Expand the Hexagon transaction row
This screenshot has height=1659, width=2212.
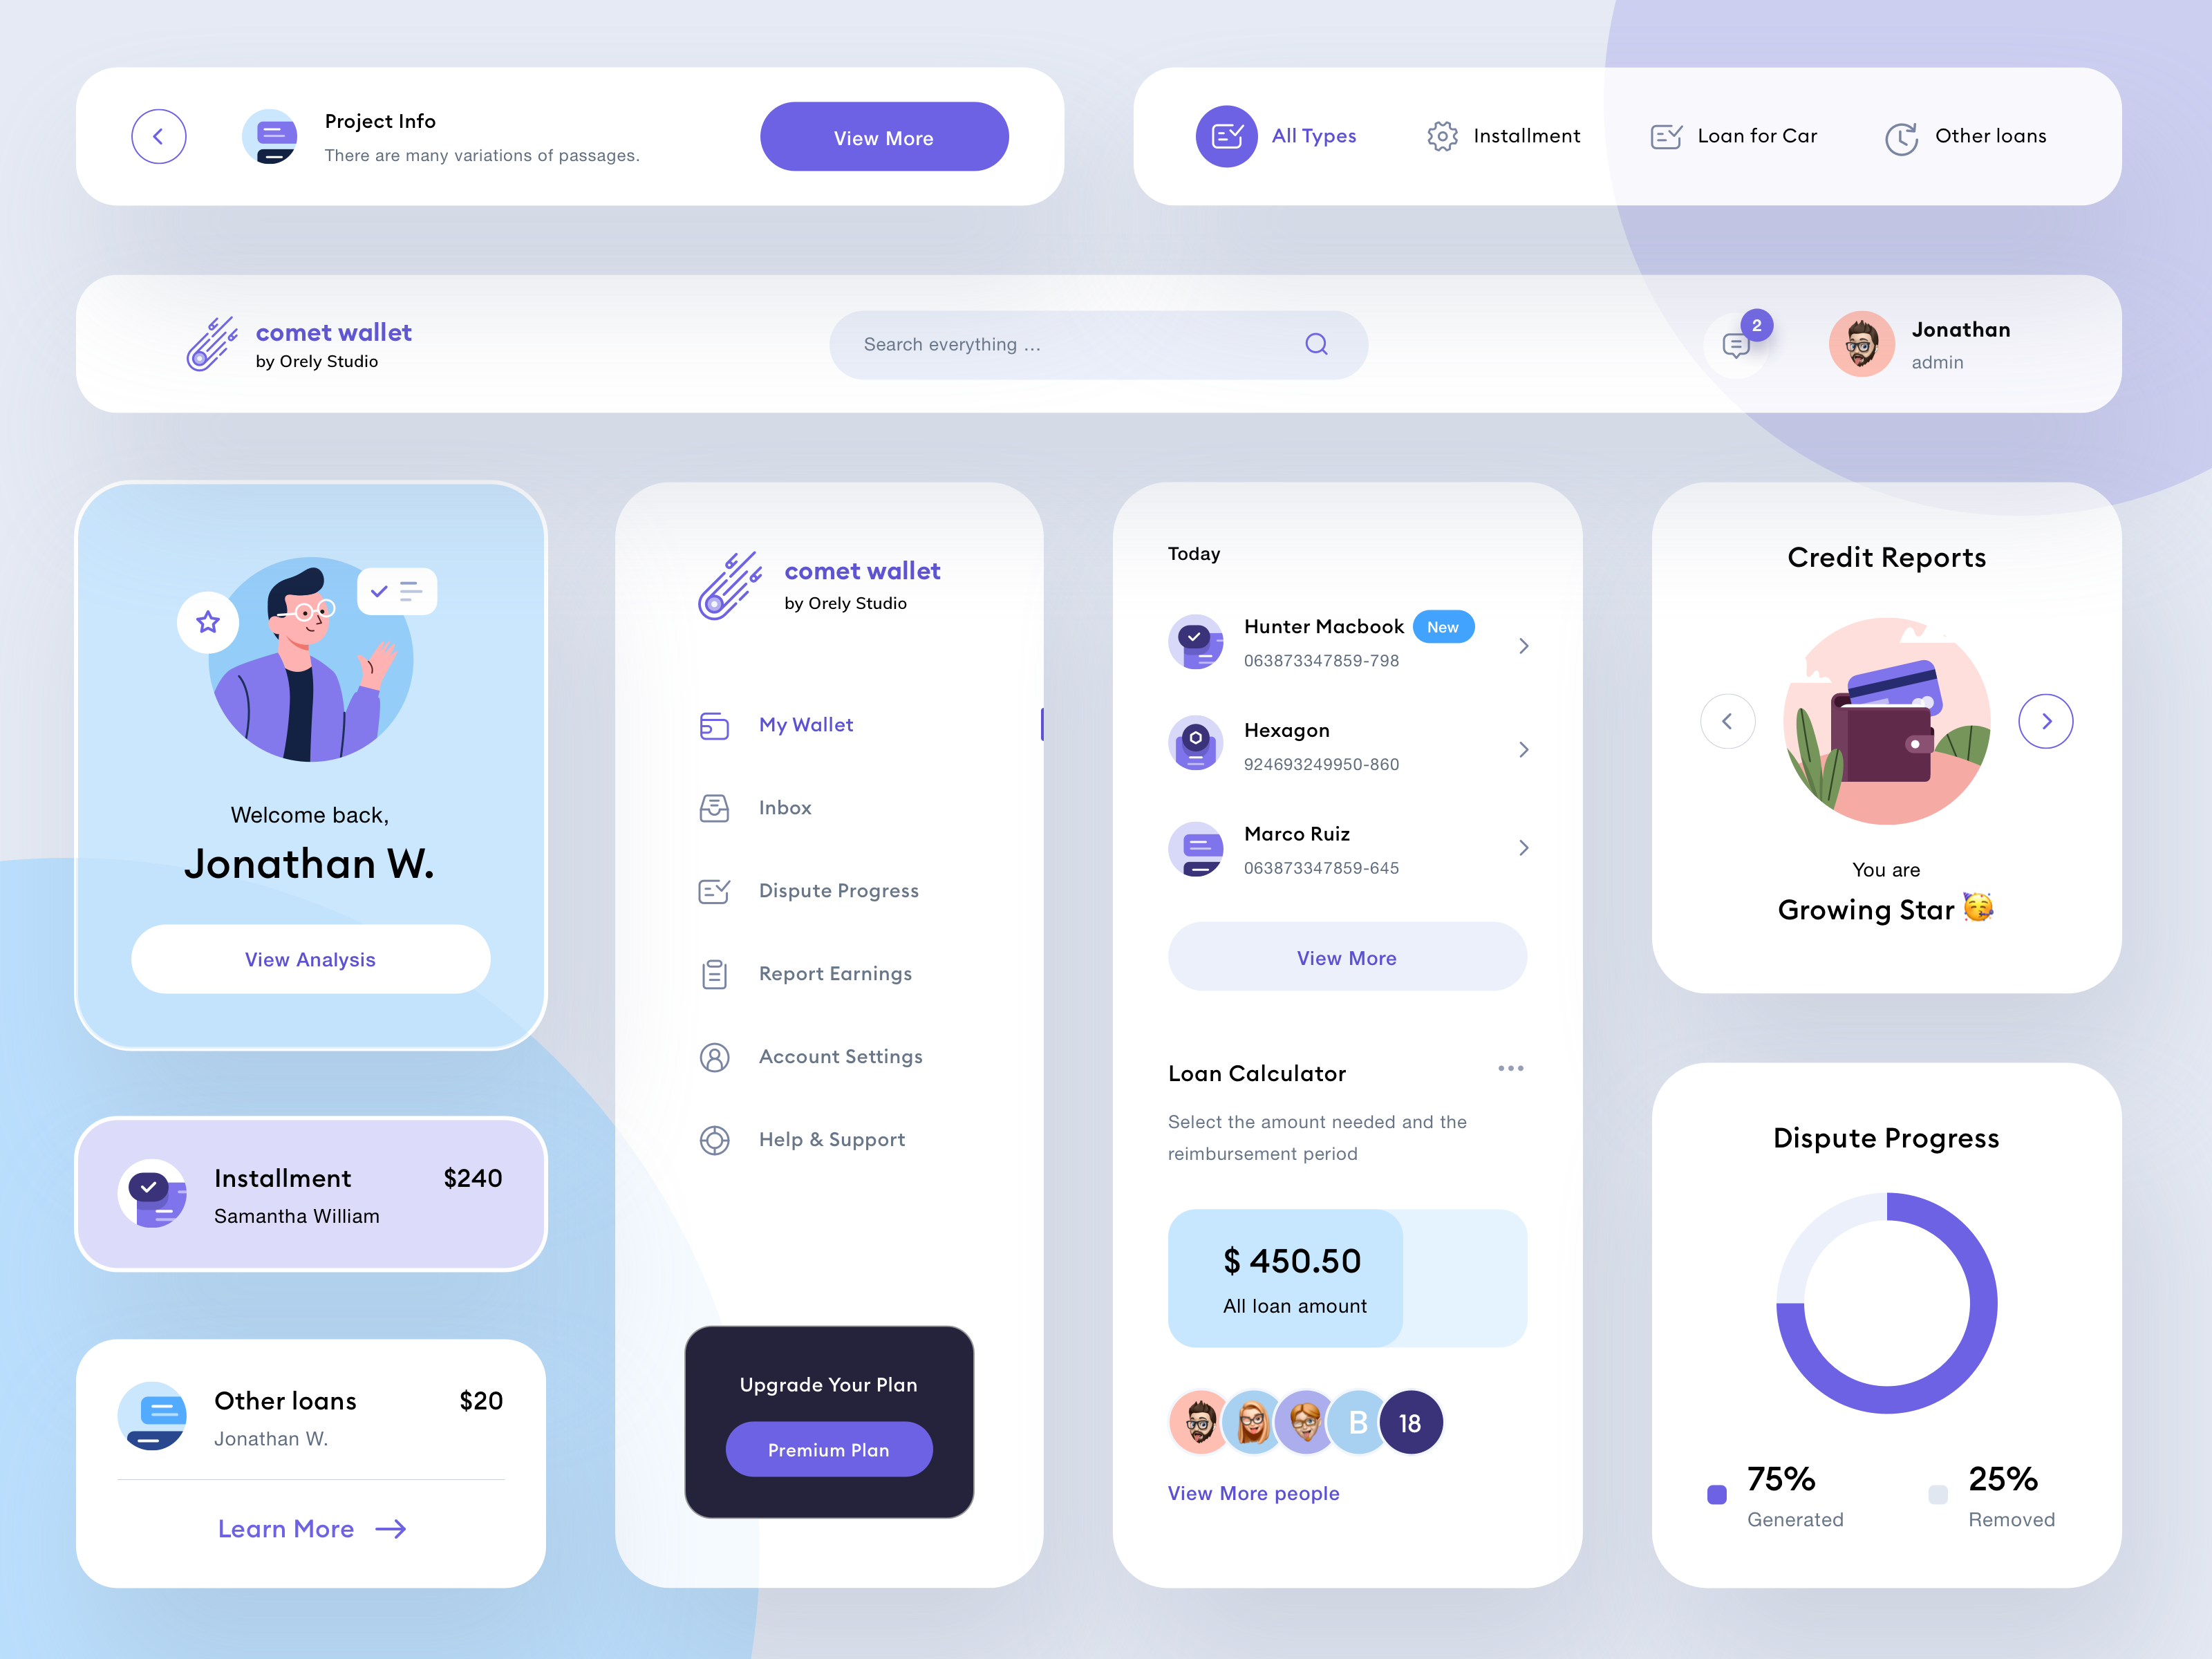tap(1526, 749)
